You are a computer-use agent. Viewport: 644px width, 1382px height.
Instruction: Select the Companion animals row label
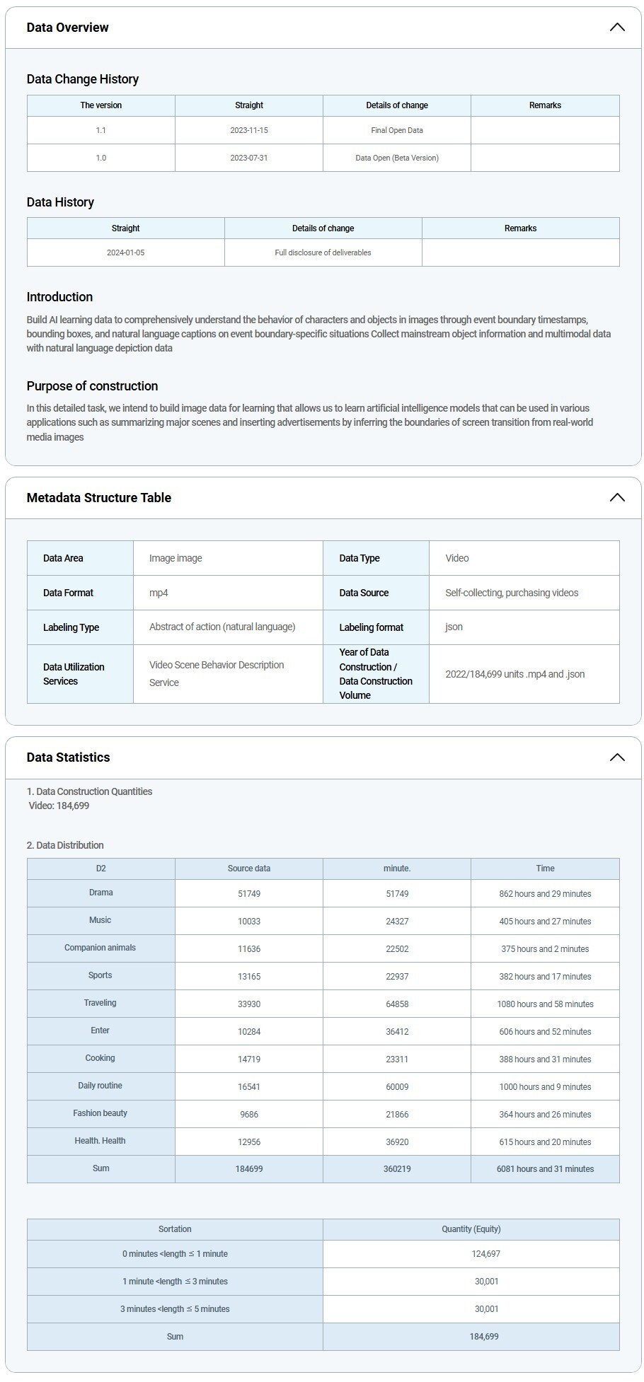[x=100, y=948]
